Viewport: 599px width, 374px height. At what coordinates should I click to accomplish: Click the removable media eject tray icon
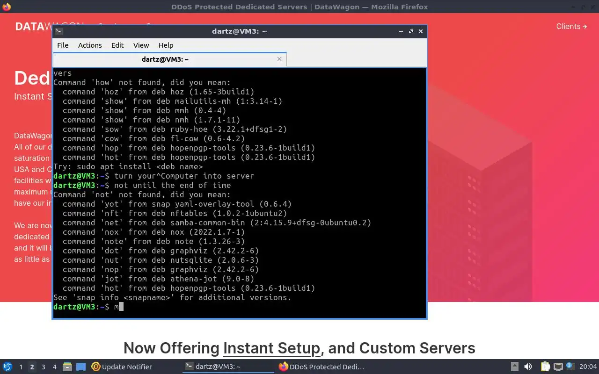pos(514,367)
